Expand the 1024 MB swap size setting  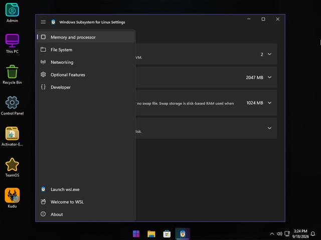270,103
